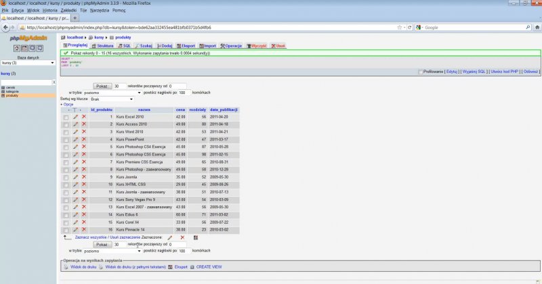The image size is (542, 284).
Task: Open the 'w trybie poziomo' mode dropdown
Action: click(x=111, y=93)
